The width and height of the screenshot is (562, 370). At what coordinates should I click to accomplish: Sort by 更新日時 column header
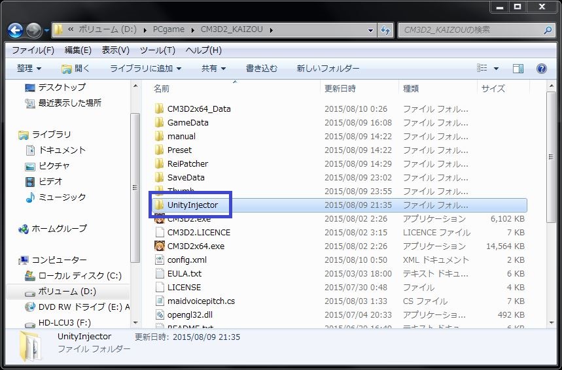click(x=340, y=88)
